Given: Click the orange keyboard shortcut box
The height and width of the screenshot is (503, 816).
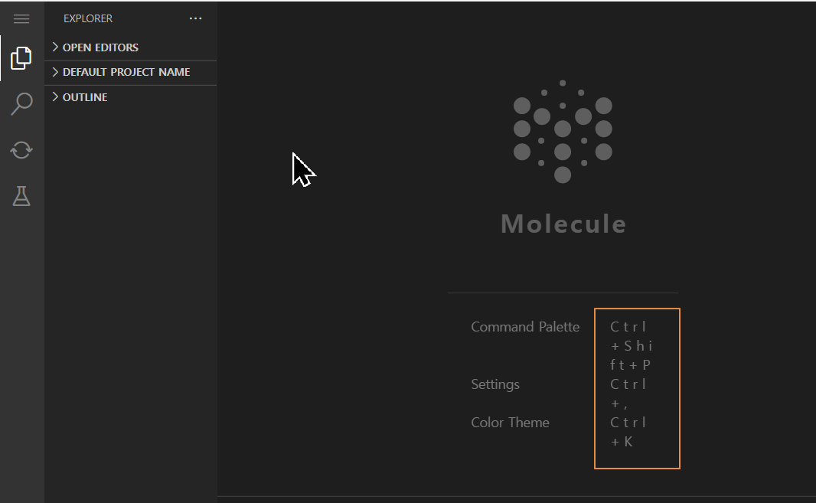Looking at the screenshot, I should coord(637,388).
